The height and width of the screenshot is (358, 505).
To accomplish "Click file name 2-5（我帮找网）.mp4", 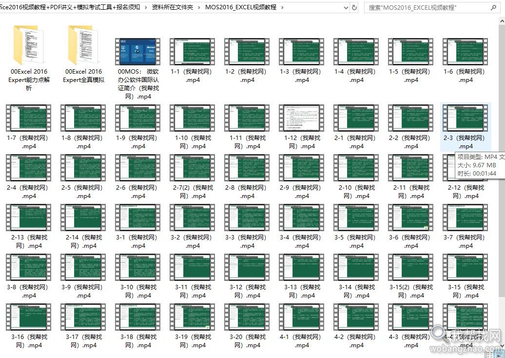I will 83,192.
